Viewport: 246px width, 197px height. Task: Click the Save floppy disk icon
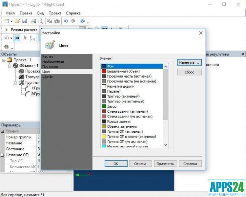click(x=24, y=21)
